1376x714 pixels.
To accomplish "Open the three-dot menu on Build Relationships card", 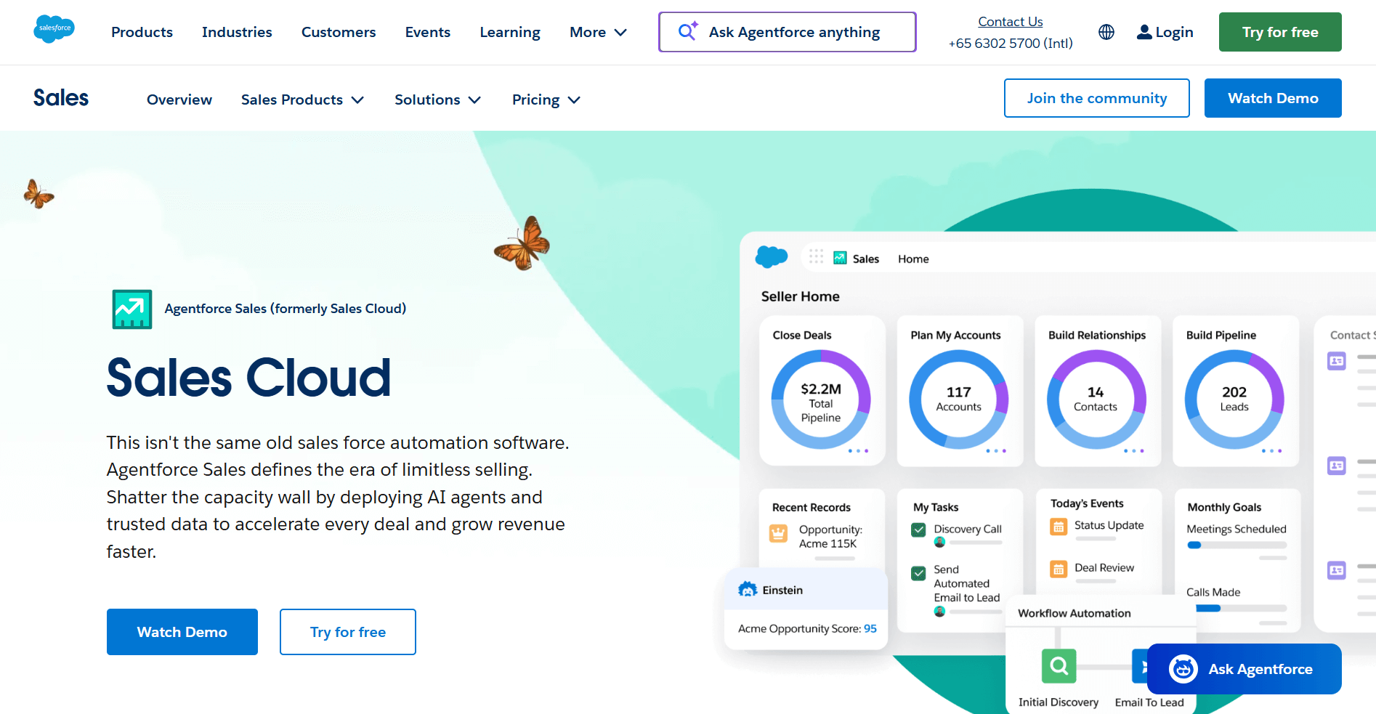I will coord(1134,451).
